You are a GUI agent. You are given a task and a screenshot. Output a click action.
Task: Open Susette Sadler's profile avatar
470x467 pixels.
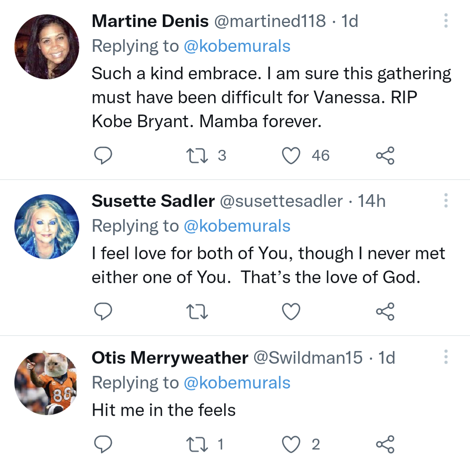(x=47, y=227)
